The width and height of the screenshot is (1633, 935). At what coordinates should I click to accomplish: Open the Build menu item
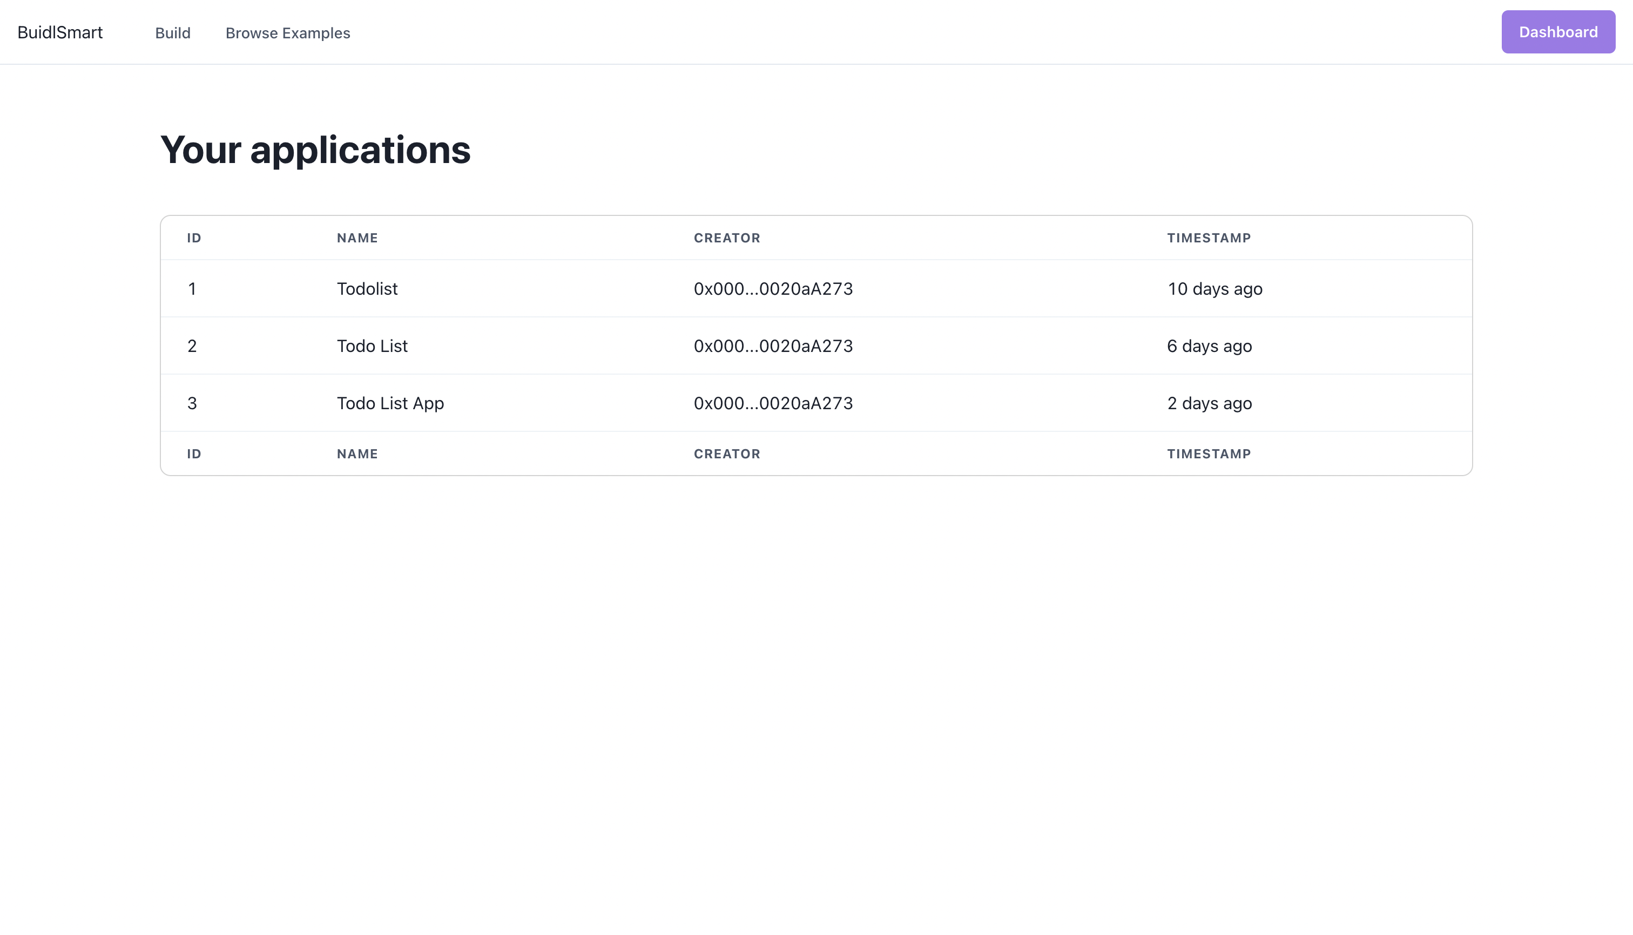coord(172,33)
